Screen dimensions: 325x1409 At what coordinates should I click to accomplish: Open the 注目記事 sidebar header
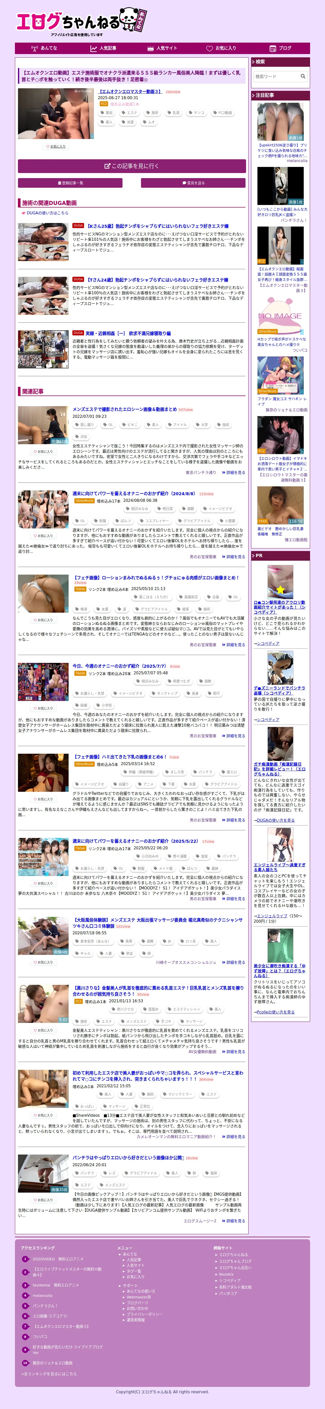click(280, 95)
